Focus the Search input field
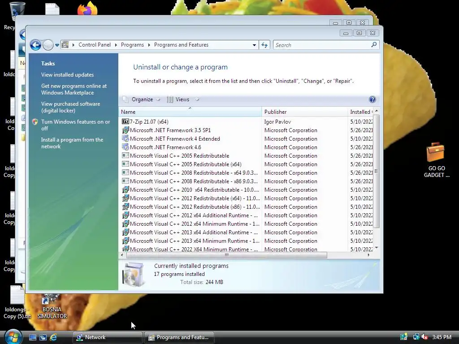This screenshot has width=459, height=344. pyautogui.click(x=322, y=45)
